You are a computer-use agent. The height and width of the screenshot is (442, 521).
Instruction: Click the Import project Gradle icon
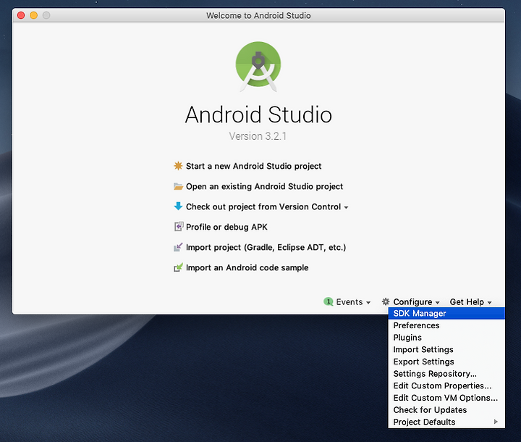pyautogui.click(x=178, y=247)
